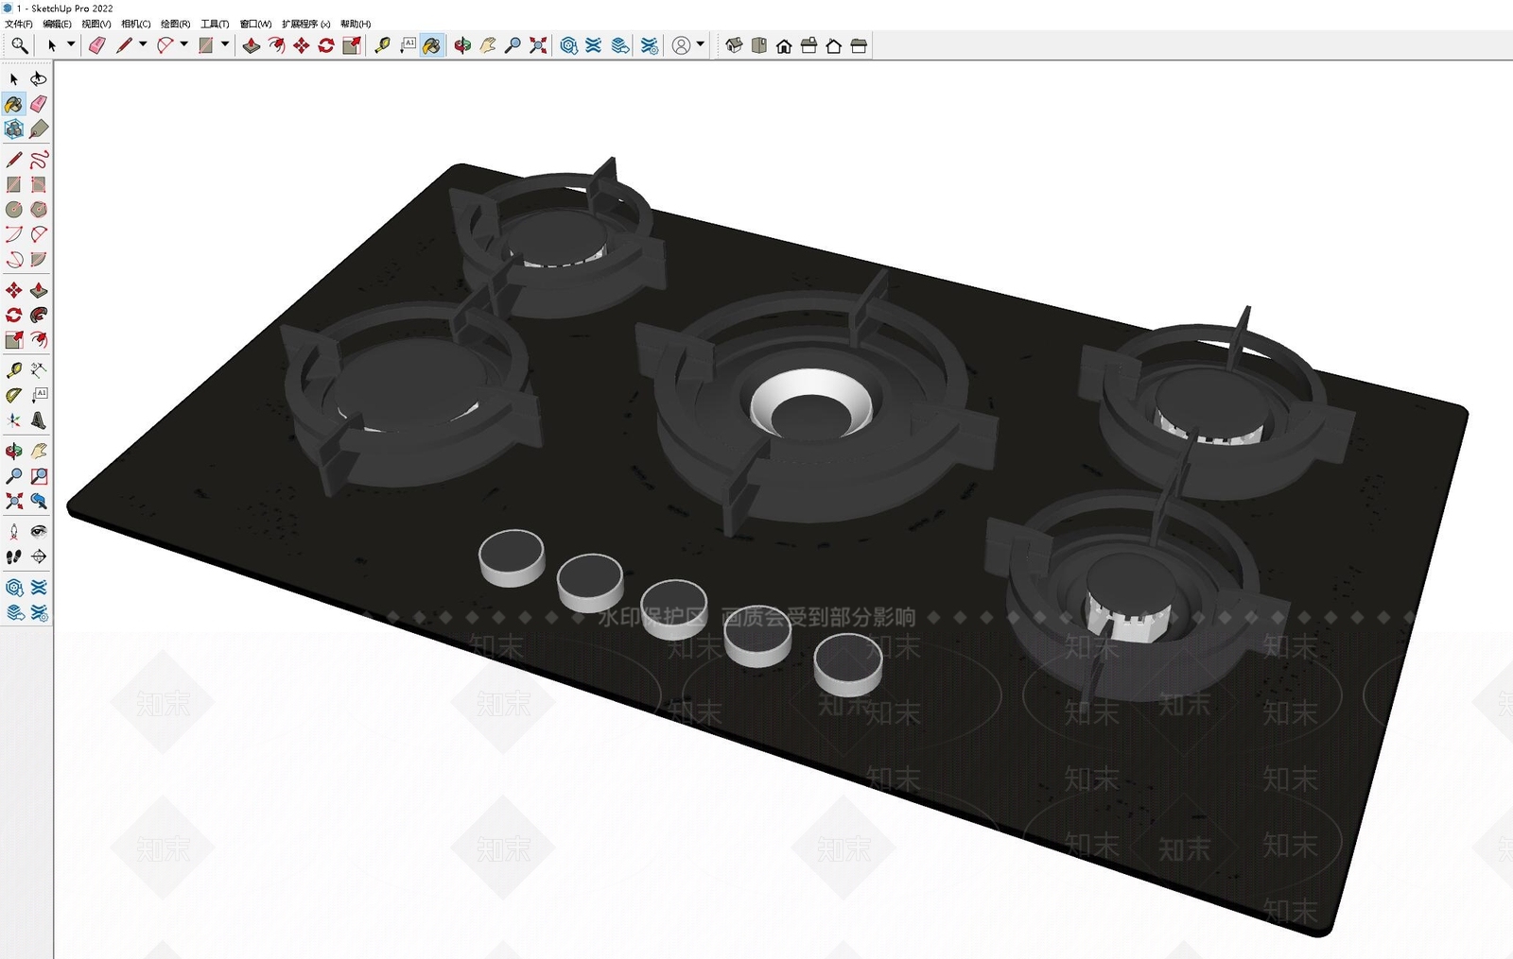Open the 扩展程序(x) menu

point(306,24)
